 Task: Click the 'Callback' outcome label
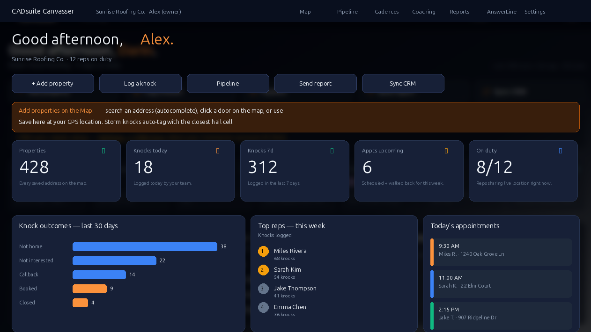(x=29, y=274)
